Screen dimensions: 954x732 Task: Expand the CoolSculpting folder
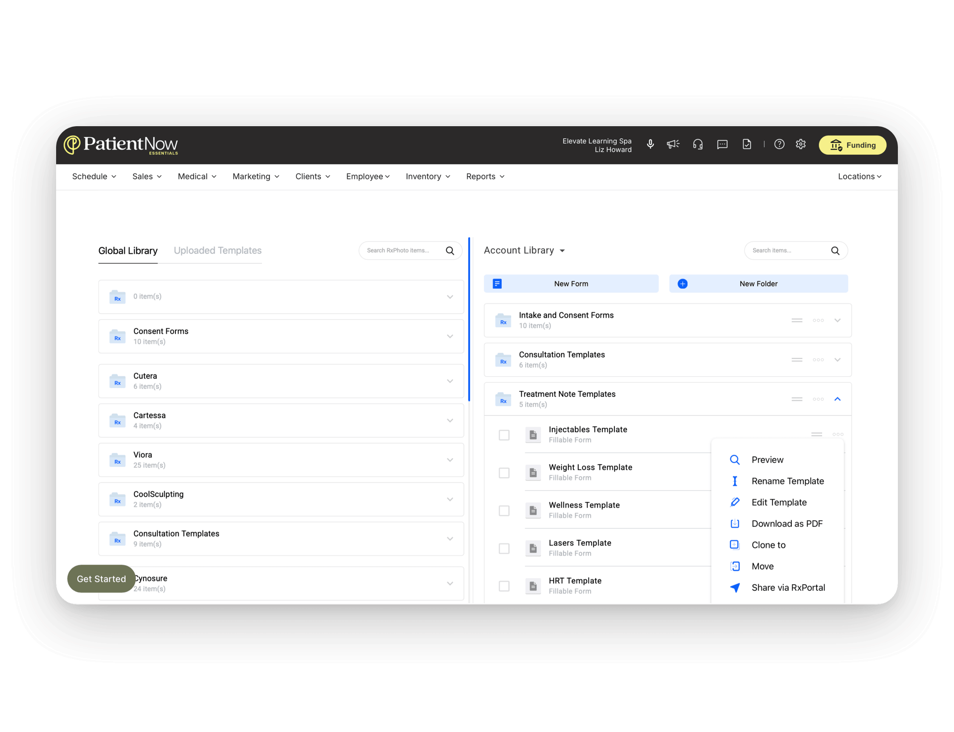click(450, 500)
